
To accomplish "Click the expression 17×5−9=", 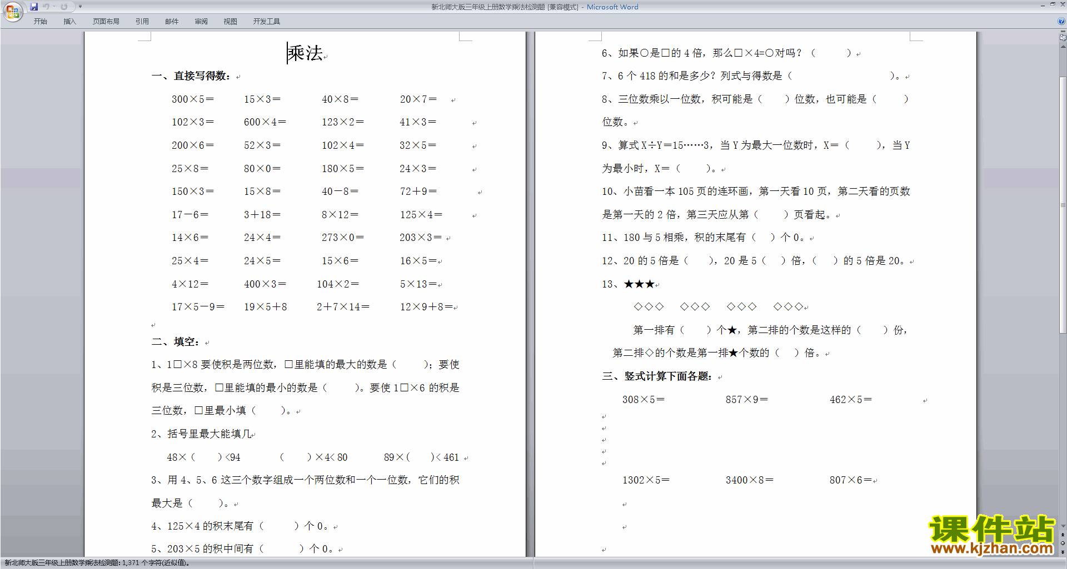I will [198, 307].
